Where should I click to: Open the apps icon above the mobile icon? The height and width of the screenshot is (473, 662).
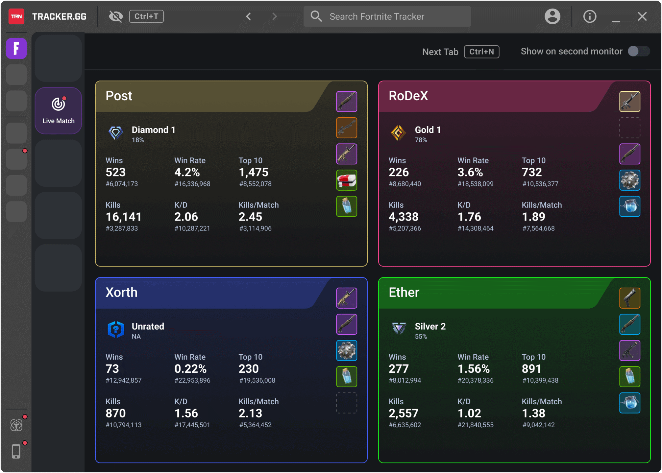[x=16, y=425]
